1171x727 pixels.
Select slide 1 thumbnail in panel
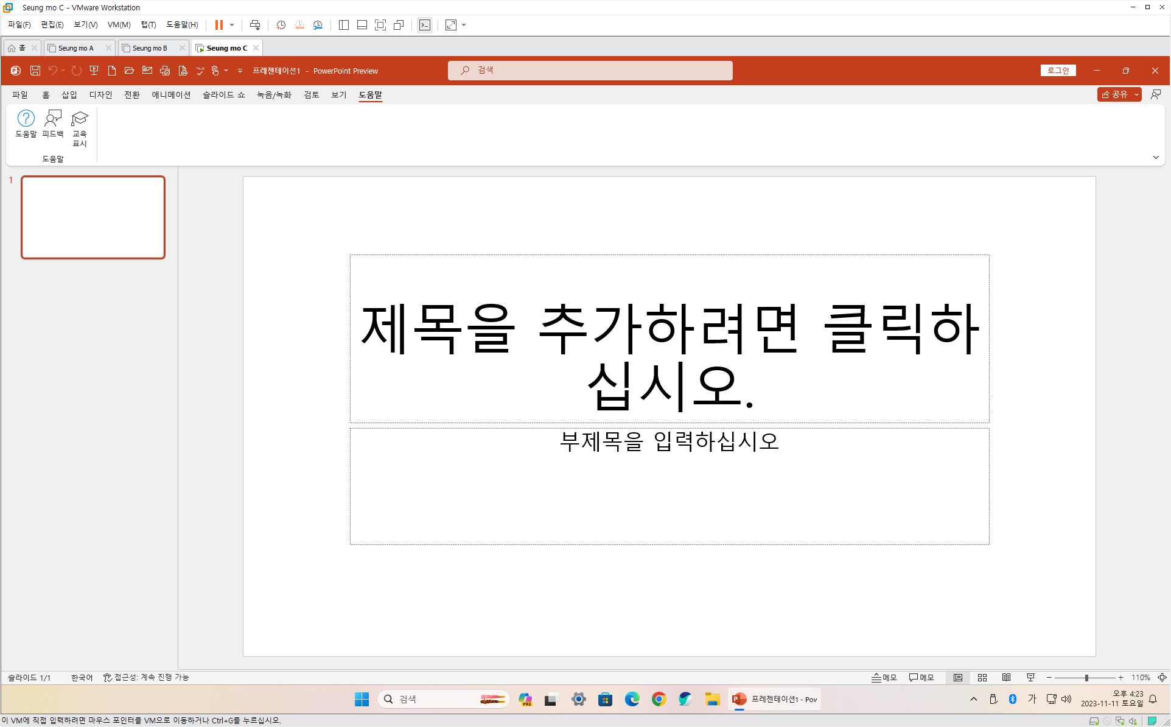pyautogui.click(x=93, y=217)
